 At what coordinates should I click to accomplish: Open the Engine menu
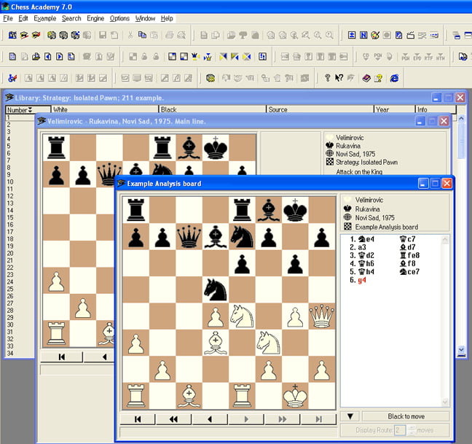tap(95, 18)
